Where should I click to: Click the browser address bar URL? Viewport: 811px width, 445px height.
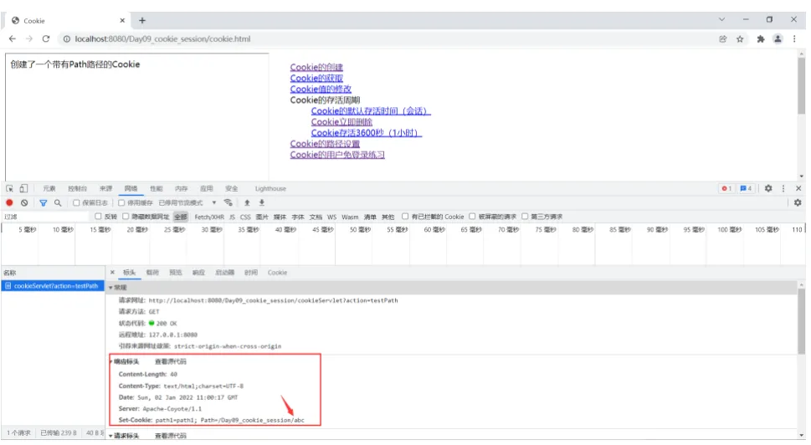point(162,38)
